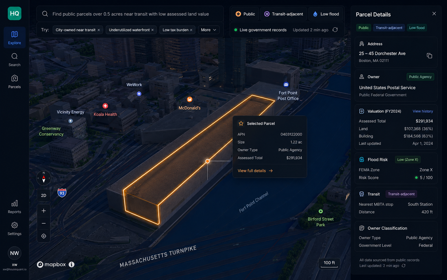
Task: Click the HQ logo
Action: [15, 14]
